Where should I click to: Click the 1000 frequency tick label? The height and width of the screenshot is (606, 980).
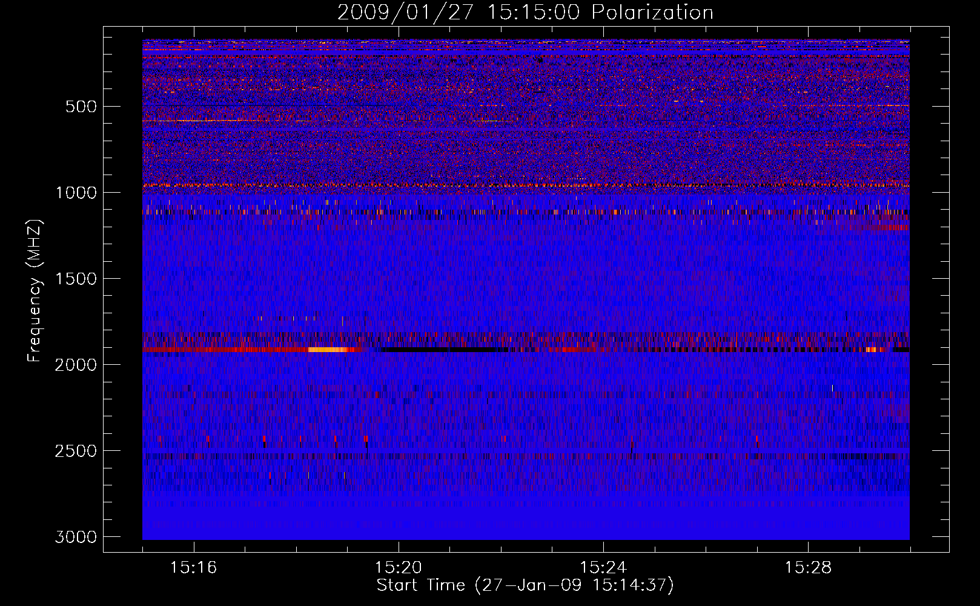point(76,193)
